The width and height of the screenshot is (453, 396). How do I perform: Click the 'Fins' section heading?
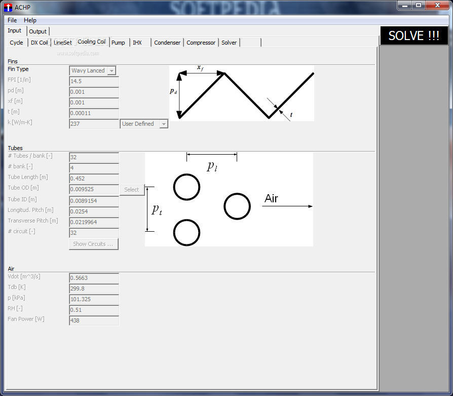point(13,61)
